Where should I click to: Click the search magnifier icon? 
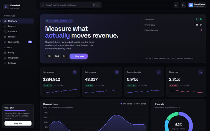tap(44, 5)
